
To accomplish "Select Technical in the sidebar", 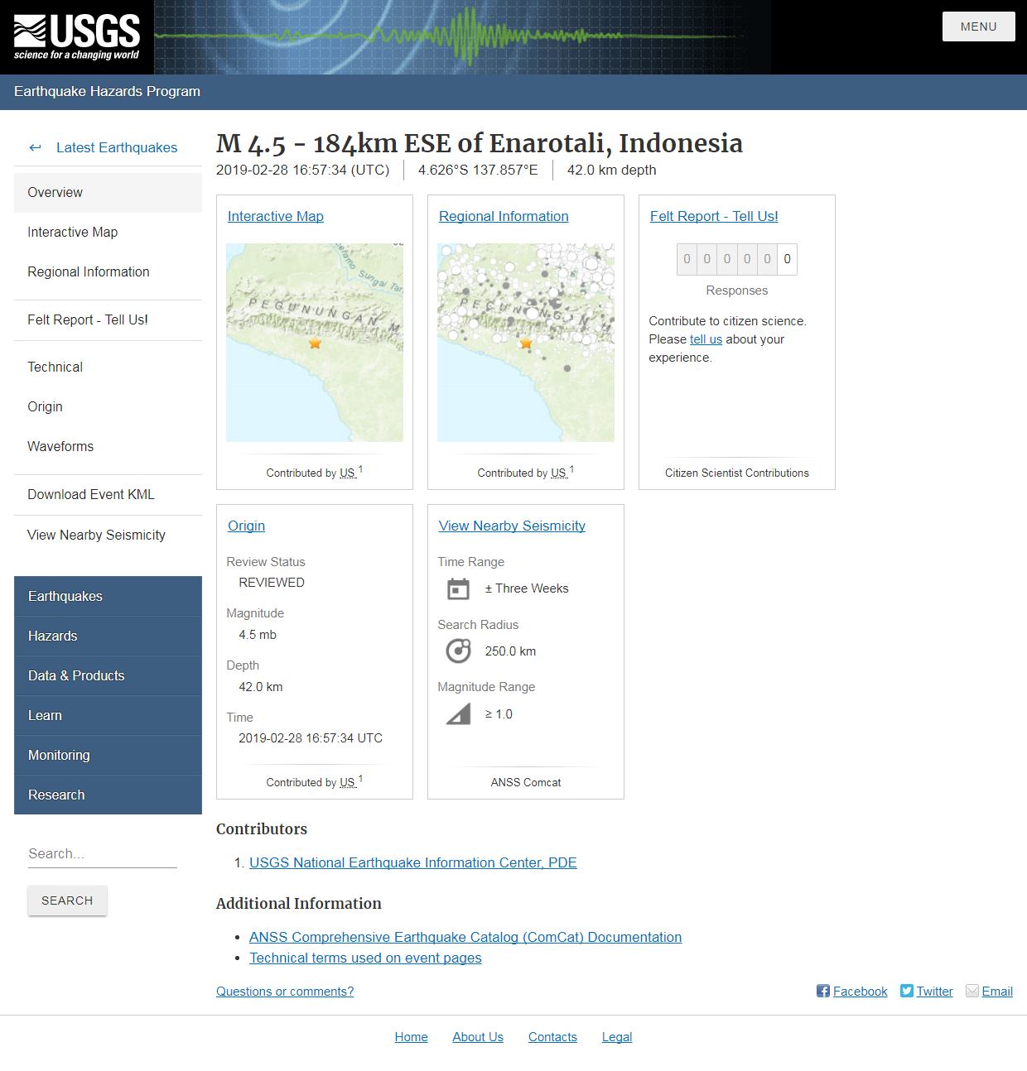I will point(108,367).
